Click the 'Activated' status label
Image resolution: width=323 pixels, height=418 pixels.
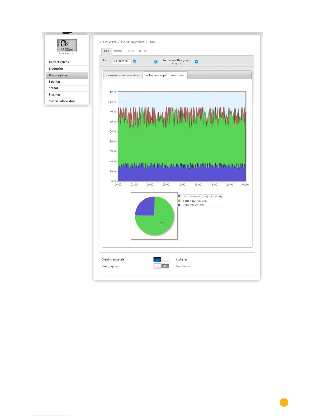pyautogui.click(x=182, y=260)
